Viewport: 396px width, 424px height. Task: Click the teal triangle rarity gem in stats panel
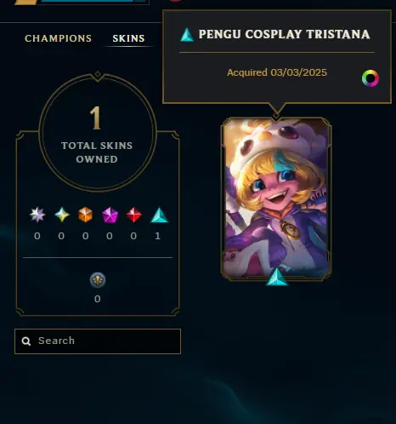coord(159,215)
